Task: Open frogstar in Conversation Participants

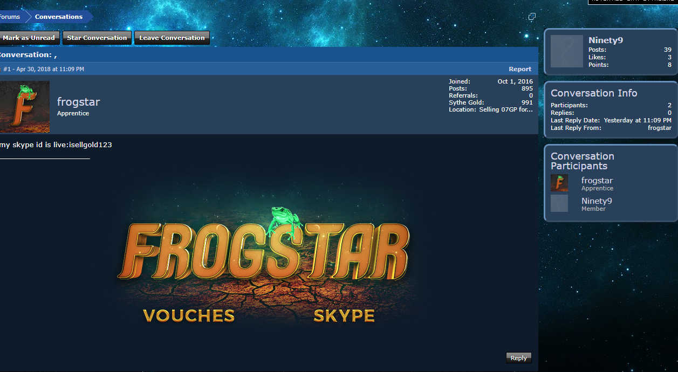Action: [x=597, y=181]
